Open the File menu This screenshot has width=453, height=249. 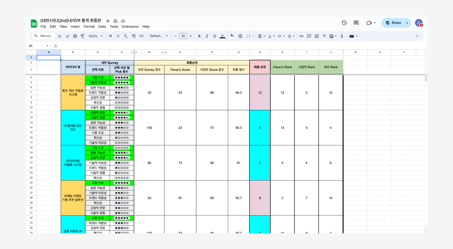tap(43, 27)
